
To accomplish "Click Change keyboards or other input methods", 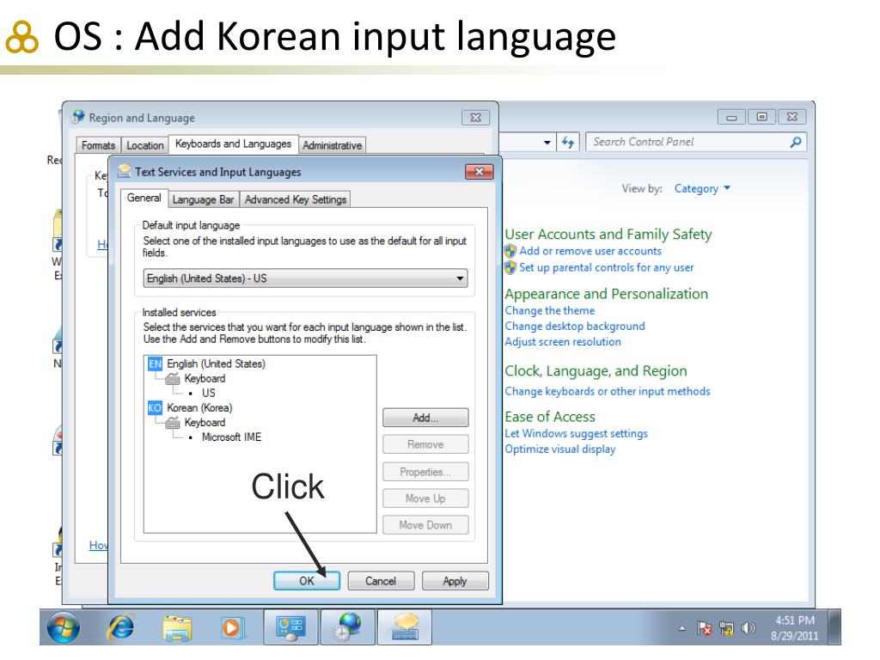I will click(608, 391).
